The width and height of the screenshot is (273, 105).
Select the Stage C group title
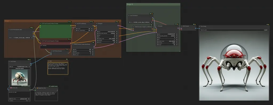[8, 21]
